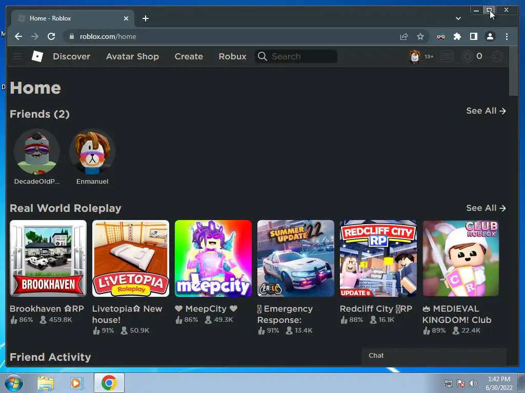This screenshot has width=525, height=393.
Task: Close the Home - Roblox tab
Action: pos(126,18)
